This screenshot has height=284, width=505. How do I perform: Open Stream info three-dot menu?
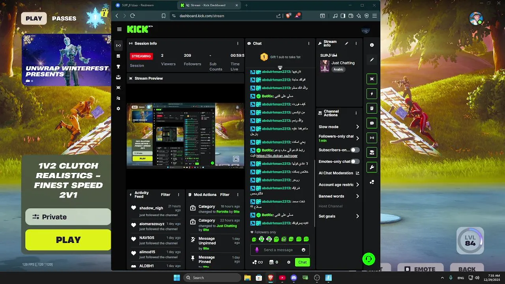[356, 43]
